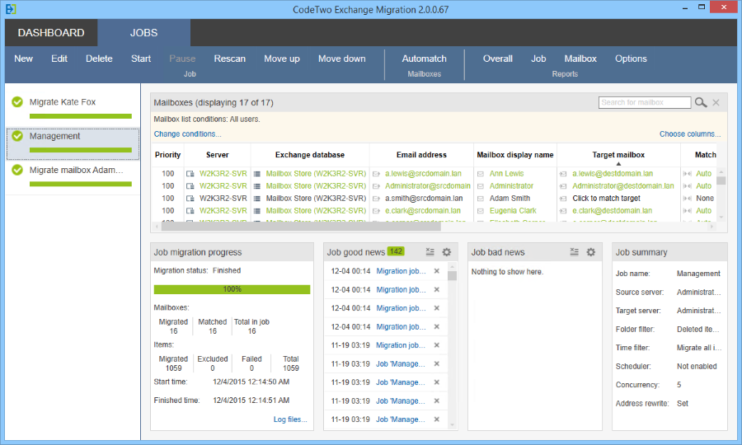Sort by Exchange database column header
This screenshot has width=742, height=445.
(310, 155)
